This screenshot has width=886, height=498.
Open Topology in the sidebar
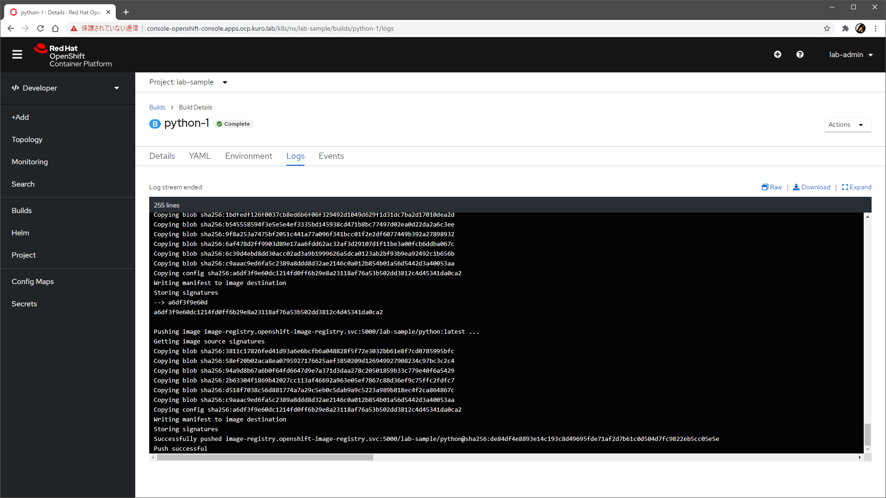(27, 140)
